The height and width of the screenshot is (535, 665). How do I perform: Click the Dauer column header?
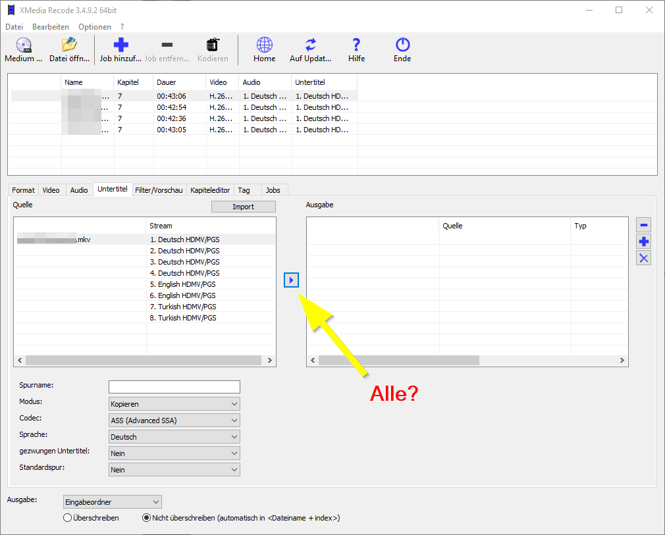click(179, 82)
